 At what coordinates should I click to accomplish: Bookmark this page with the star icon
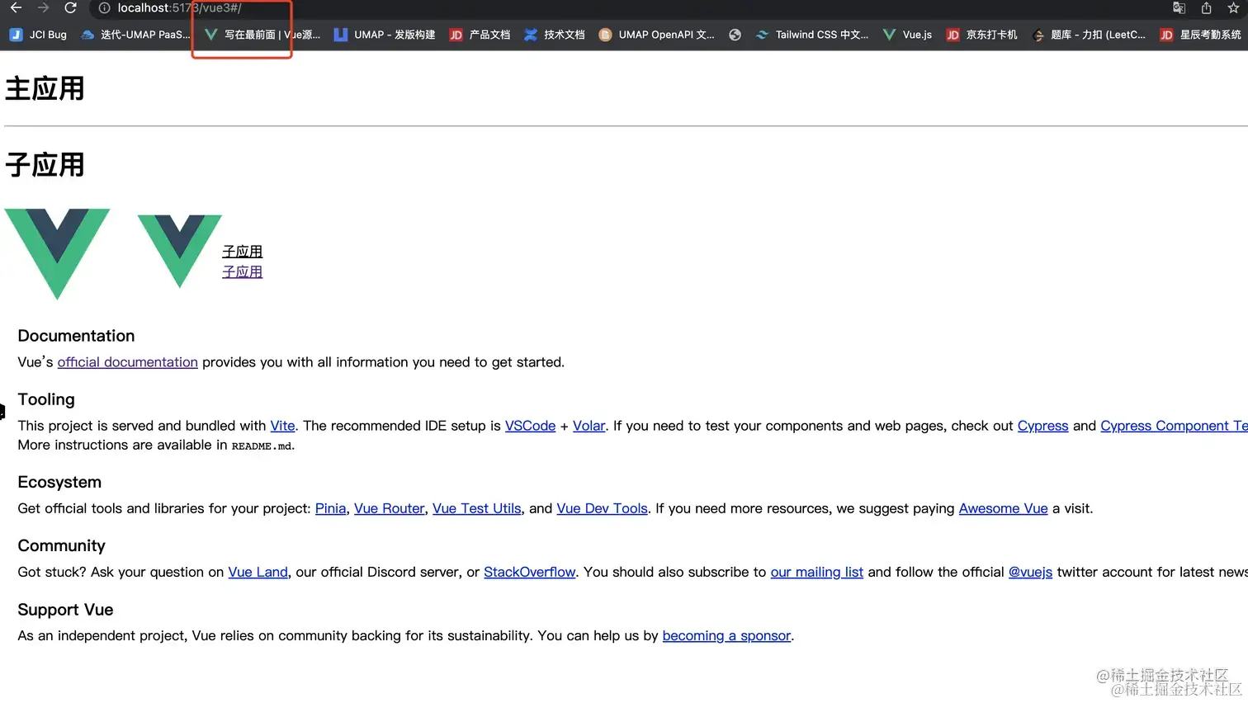(x=1233, y=8)
